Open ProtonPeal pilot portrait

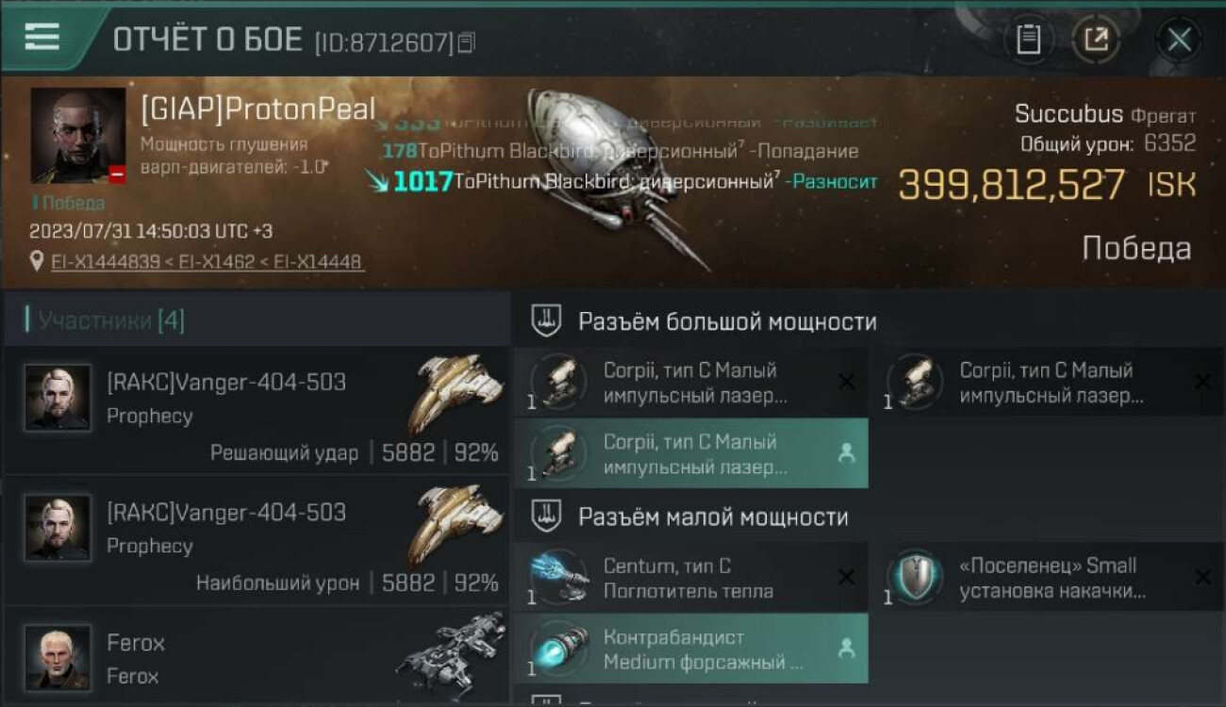click(x=78, y=136)
